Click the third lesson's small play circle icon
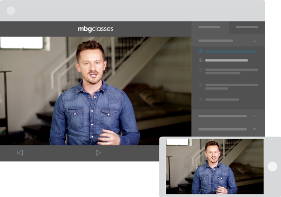 click(x=201, y=70)
